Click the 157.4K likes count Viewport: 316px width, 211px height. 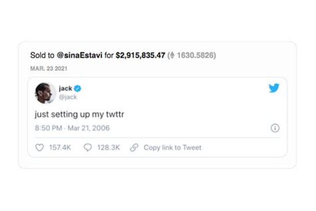click(x=60, y=148)
